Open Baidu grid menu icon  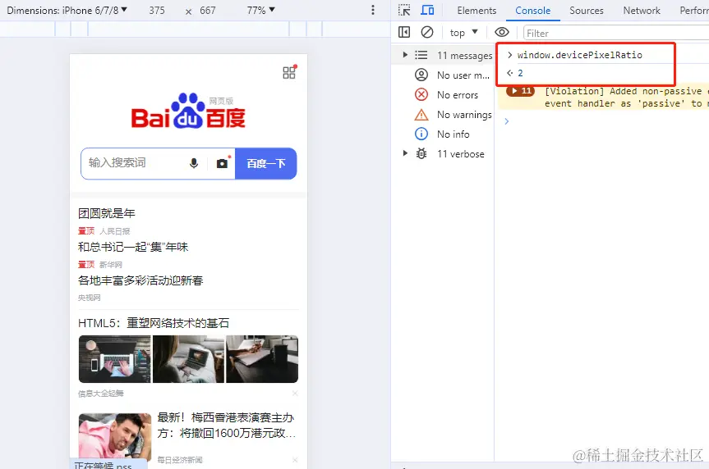point(289,72)
